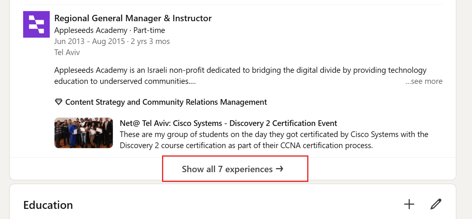
Task: Click the Discovery 2 course certification description text
Action: (274, 140)
